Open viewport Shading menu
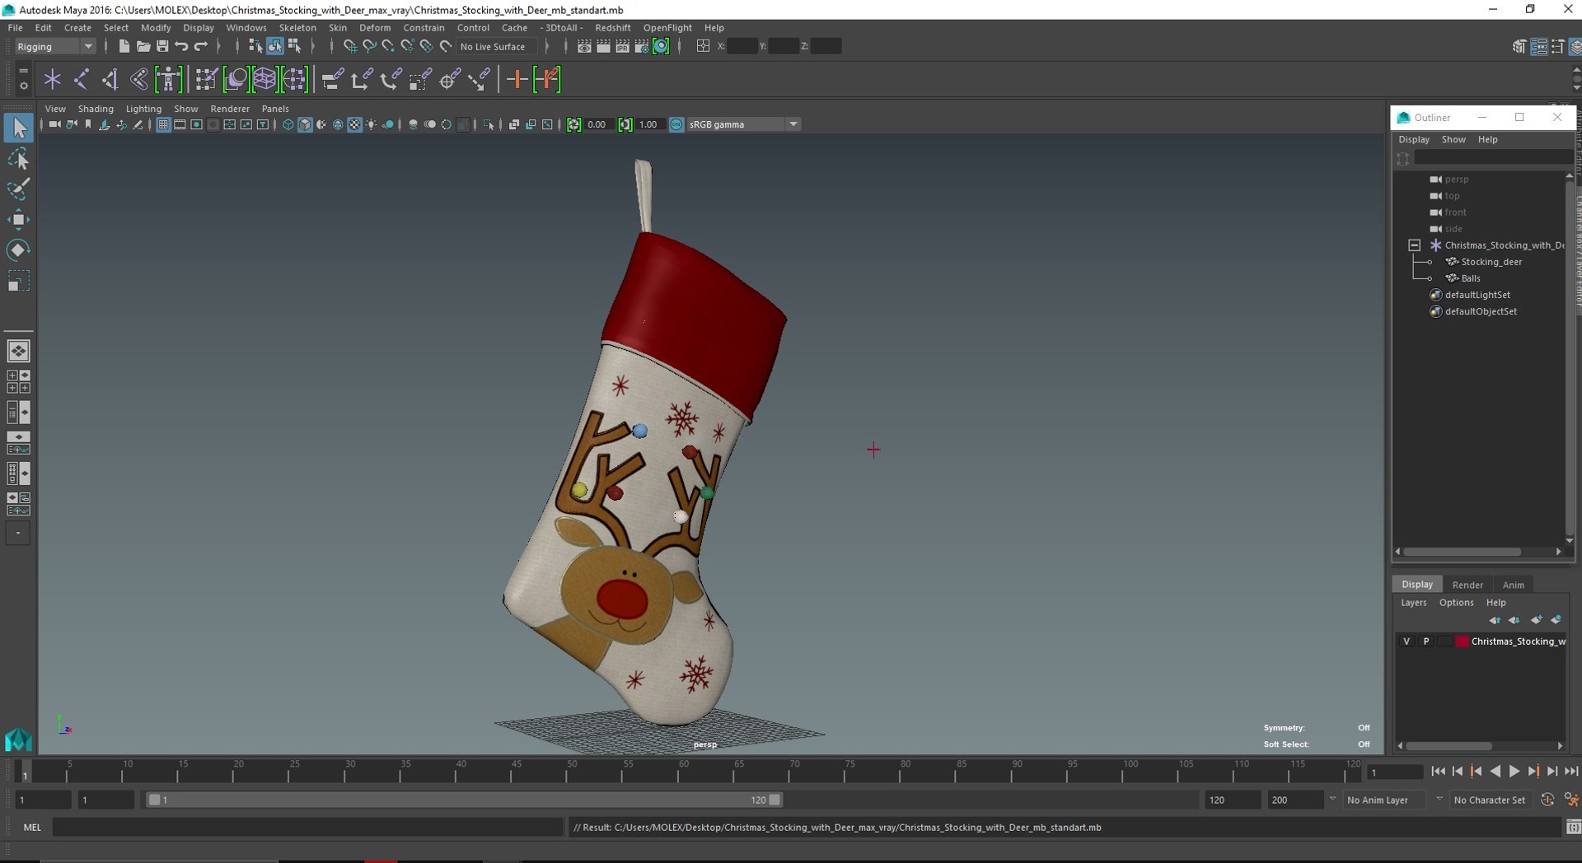The width and height of the screenshot is (1582, 863). [x=96, y=109]
